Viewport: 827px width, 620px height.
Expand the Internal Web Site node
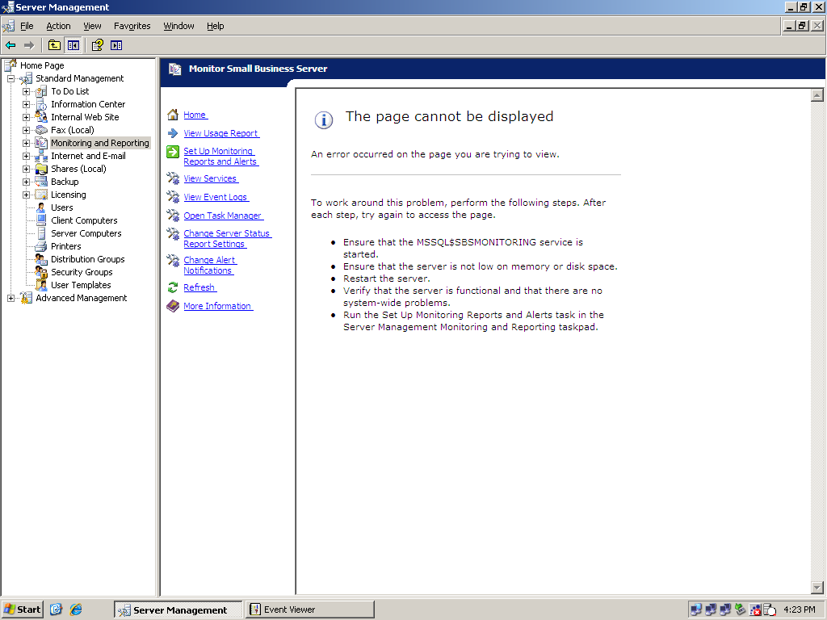pyautogui.click(x=26, y=117)
